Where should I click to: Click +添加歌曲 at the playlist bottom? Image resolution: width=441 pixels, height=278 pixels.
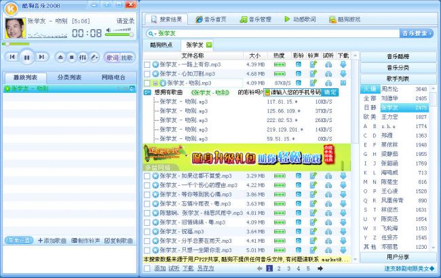[x=52, y=241]
